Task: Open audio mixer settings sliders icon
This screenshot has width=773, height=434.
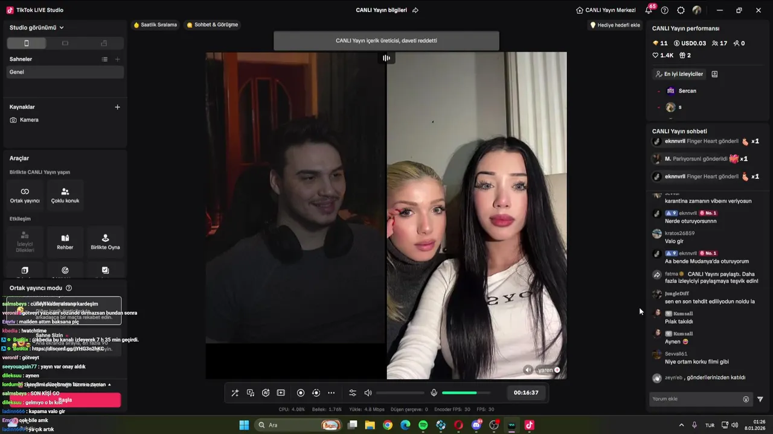Action: click(x=353, y=393)
